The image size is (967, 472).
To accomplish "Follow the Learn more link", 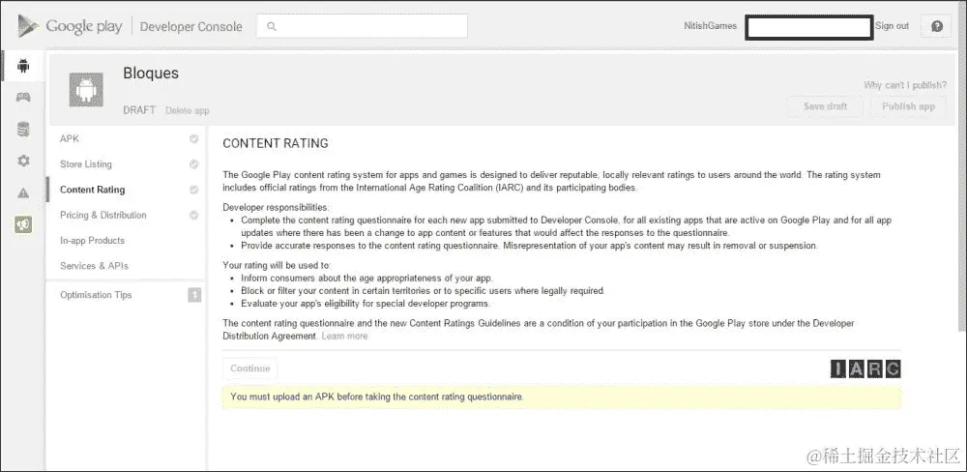I will coord(345,336).
